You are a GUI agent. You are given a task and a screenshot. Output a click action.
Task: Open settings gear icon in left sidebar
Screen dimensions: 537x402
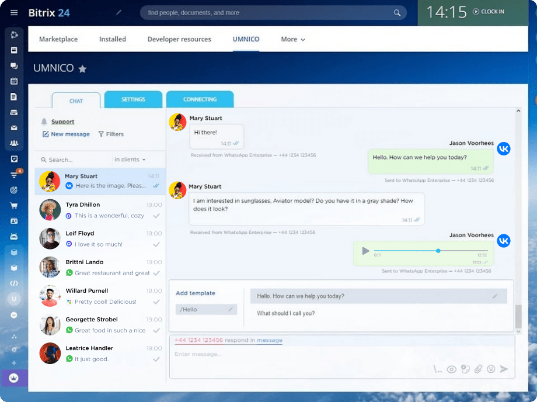(14, 349)
